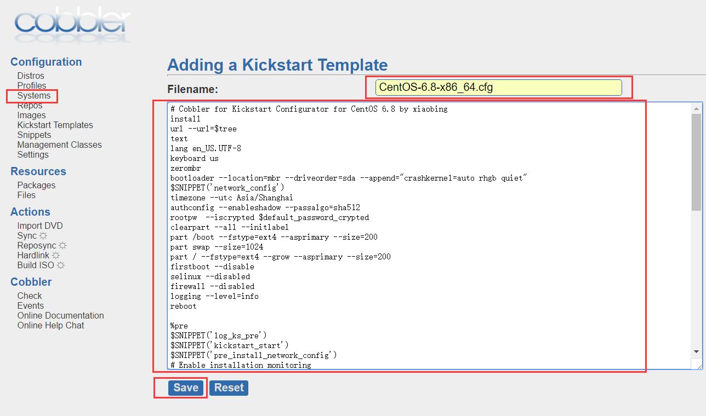Open the Repos page
Viewport: 706px width, 416px height.
(x=30, y=105)
